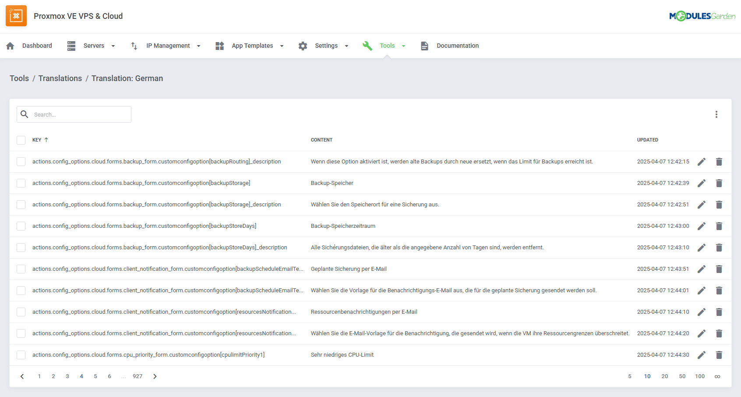
Task: Check the Backup-Speicher row checkbox
Action: tap(21, 183)
